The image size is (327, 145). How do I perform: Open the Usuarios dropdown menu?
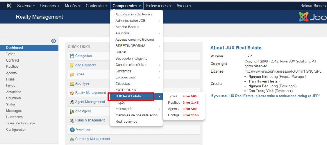pos(50,6)
